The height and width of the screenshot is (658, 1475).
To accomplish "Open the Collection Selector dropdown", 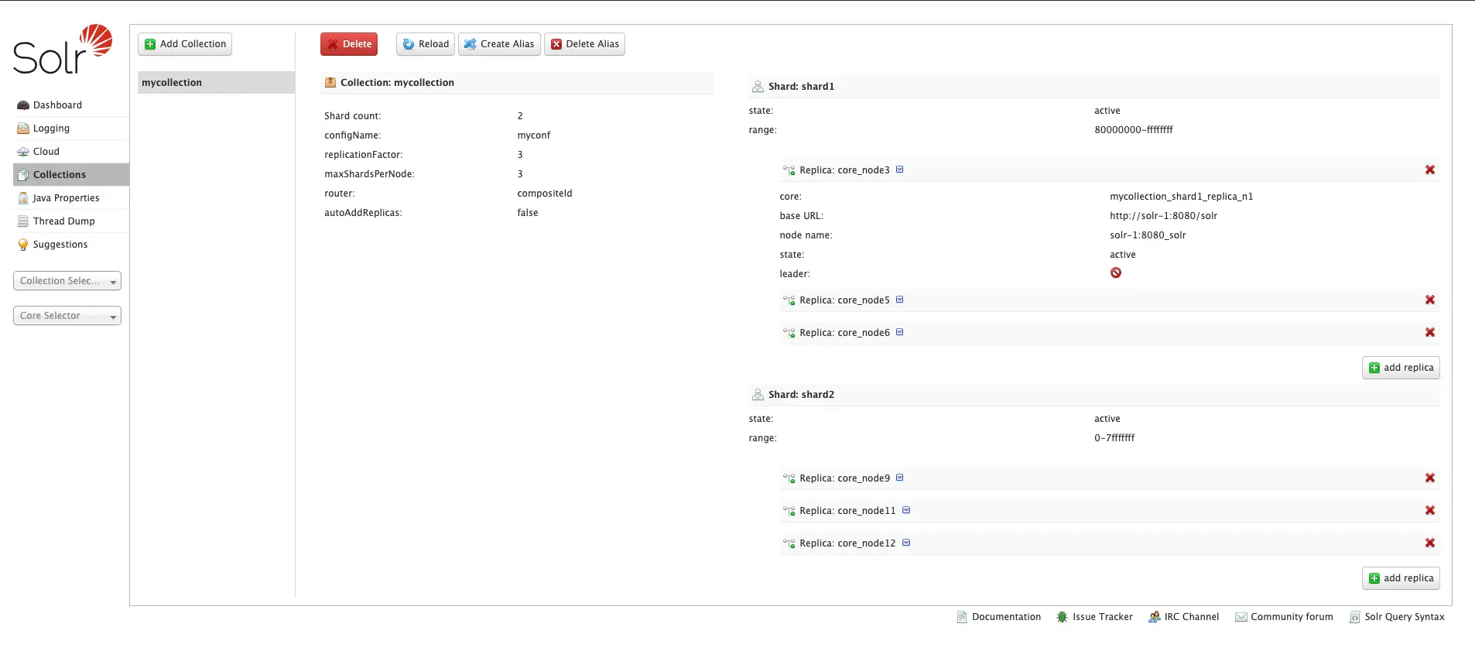I will [x=67, y=281].
